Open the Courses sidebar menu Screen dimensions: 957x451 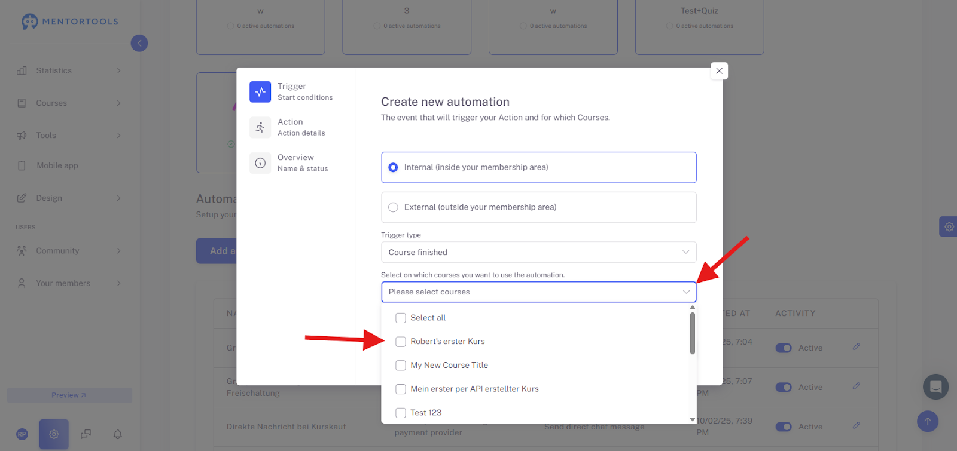pos(69,103)
